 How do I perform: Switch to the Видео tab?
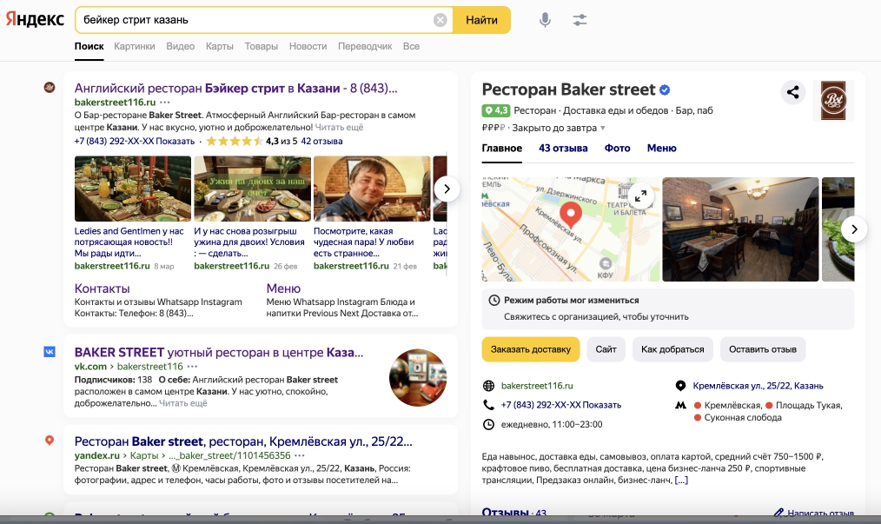point(181,46)
